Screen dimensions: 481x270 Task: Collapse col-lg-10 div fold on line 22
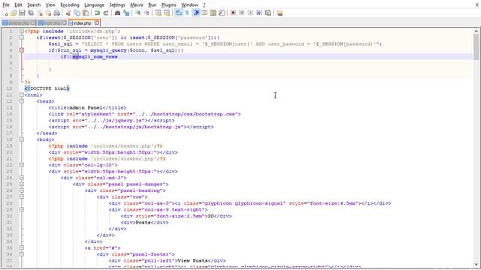click(x=22, y=165)
